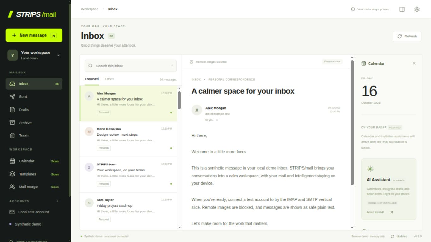Select the Focused tab

click(92, 79)
